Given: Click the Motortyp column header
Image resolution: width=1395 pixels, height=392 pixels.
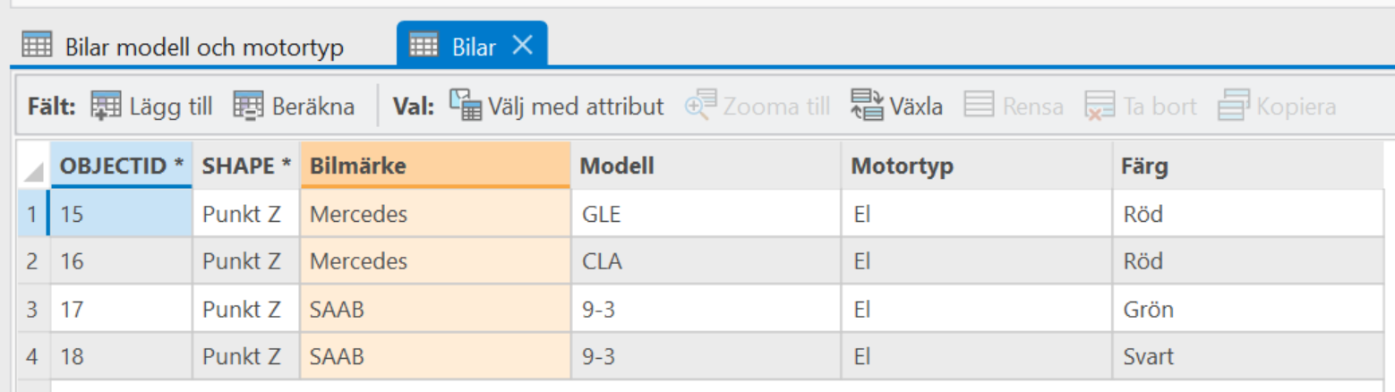Looking at the screenshot, I should [976, 166].
